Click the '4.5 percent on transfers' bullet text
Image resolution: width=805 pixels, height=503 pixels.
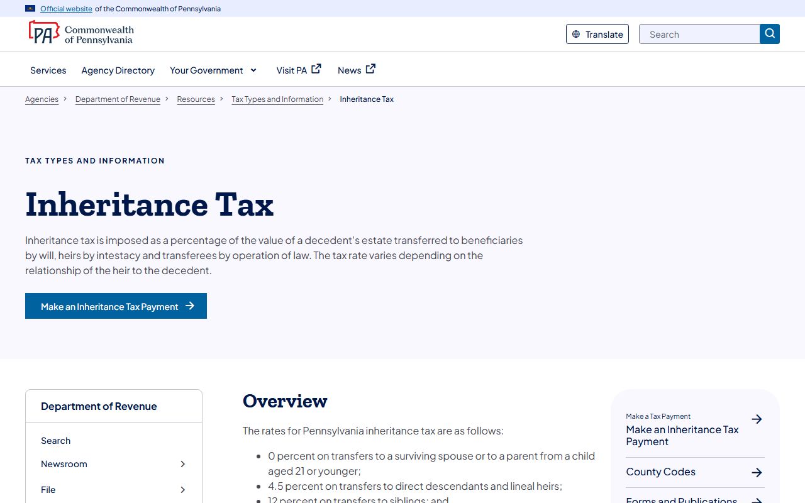tap(415, 486)
